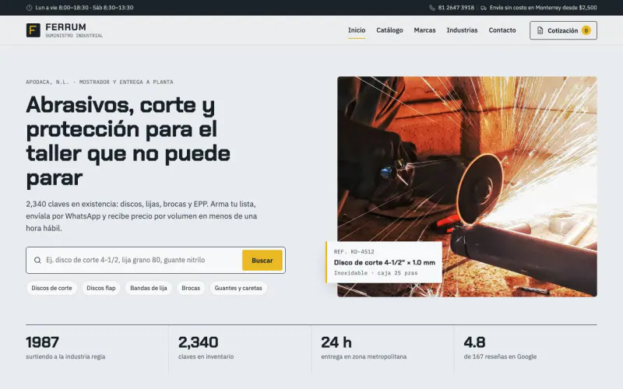Click the document icon in Cotización button
623x389 pixels.
(x=540, y=30)
